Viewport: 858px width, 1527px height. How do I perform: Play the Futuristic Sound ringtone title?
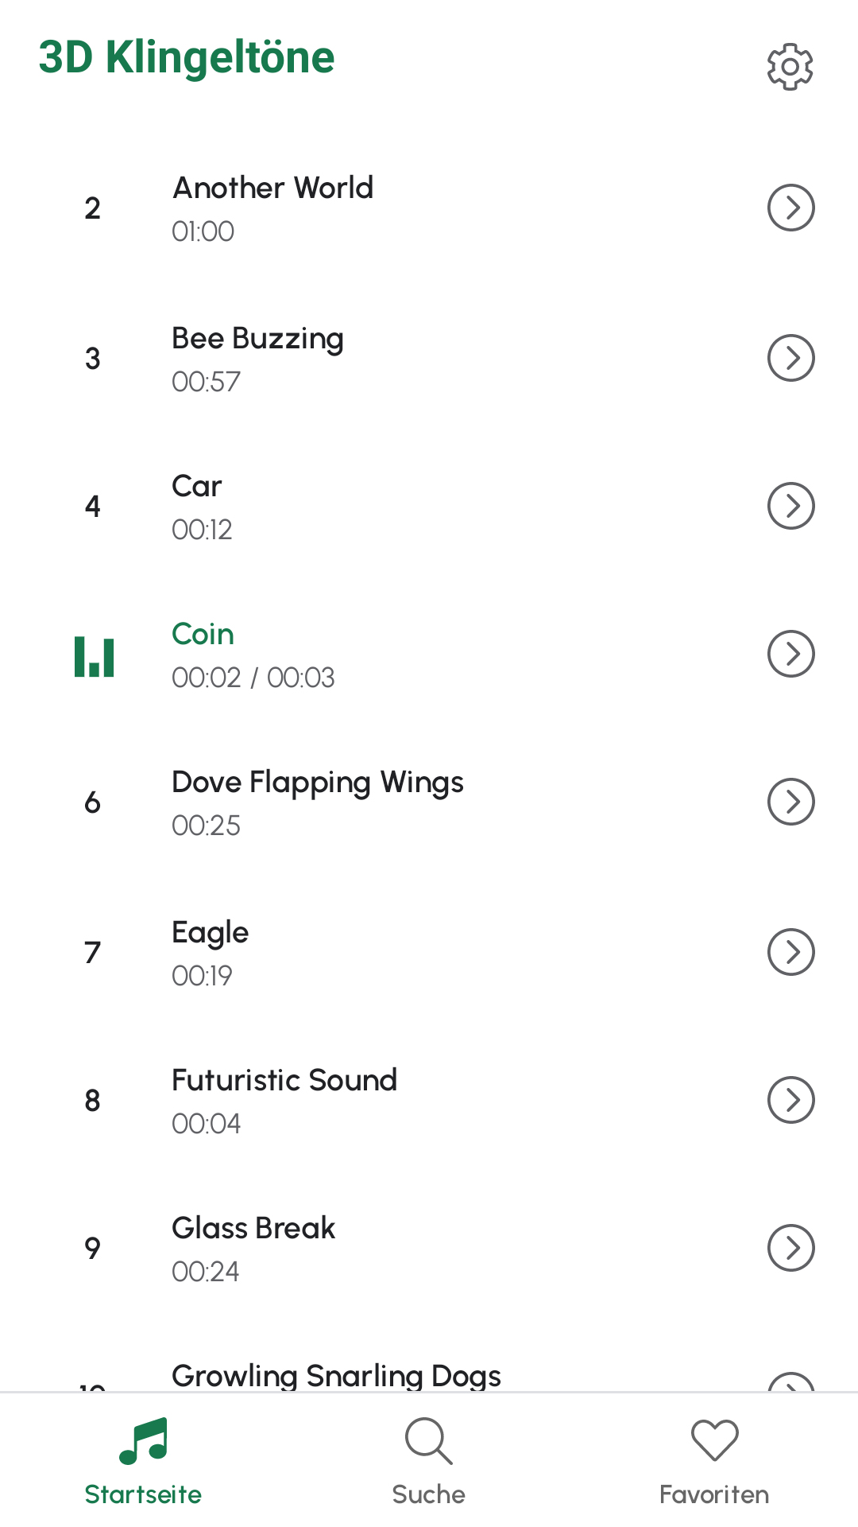pos(284,1080)
